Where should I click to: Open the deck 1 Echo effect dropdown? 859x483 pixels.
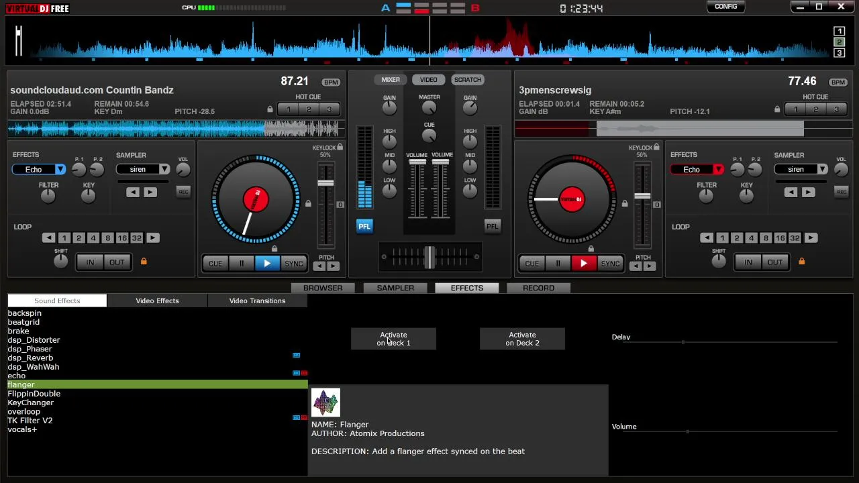[60, 170]
